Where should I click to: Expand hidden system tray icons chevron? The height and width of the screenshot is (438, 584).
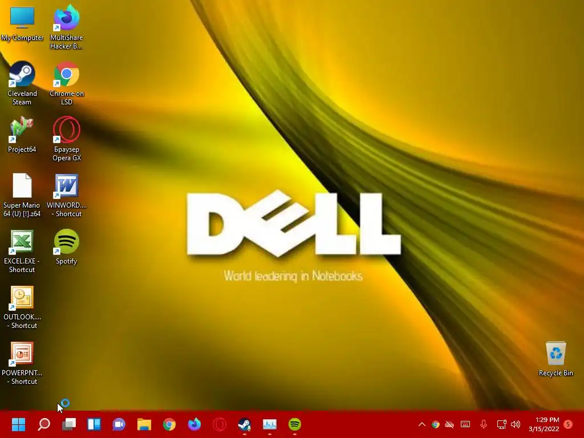(421, 424)
